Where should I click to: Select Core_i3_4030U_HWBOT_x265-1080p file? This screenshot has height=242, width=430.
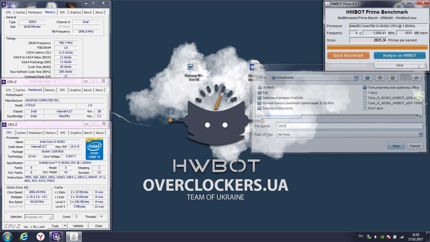click(x=393, y=103)
